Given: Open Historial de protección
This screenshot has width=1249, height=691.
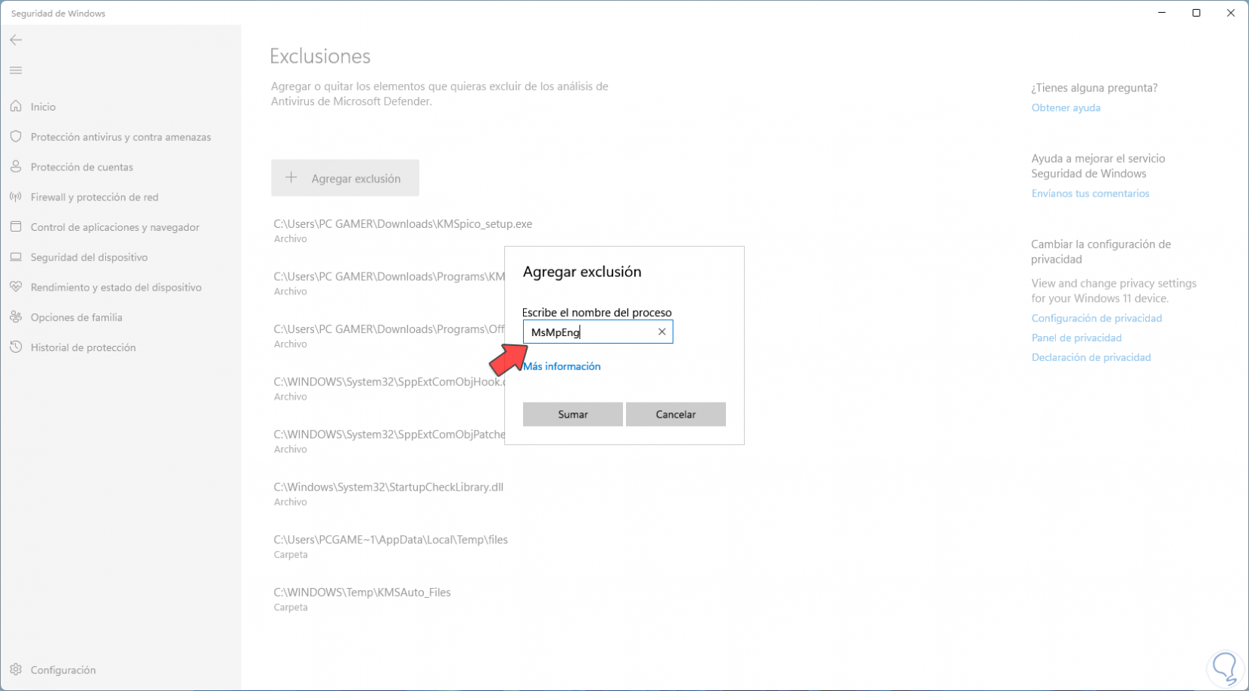Looking at the screenshot, I should pos(83,347).
